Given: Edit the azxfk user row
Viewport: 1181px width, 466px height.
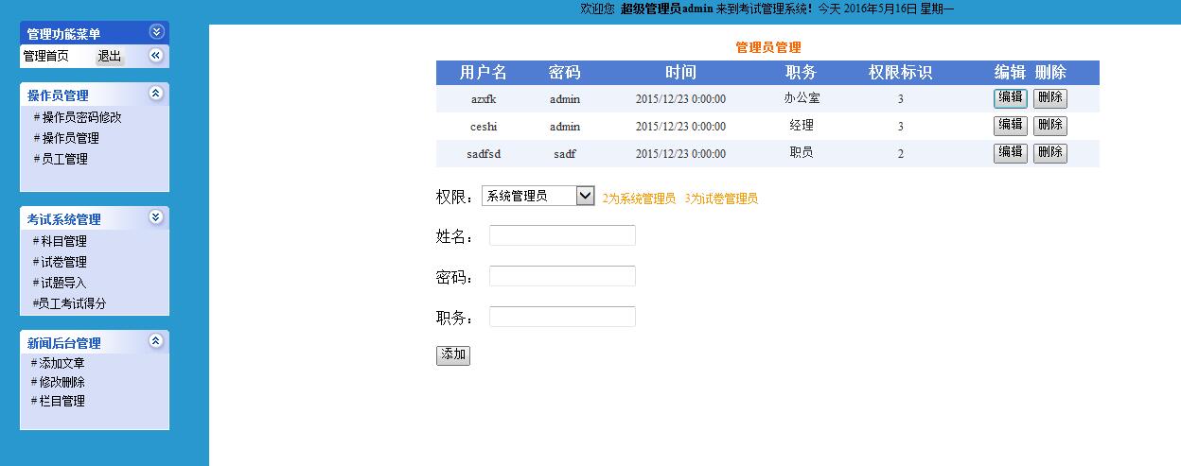Looking at the screenshot, I should tap(1011, 97).
